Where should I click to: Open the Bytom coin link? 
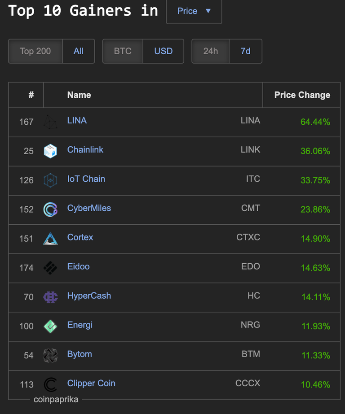coord(80,354)
